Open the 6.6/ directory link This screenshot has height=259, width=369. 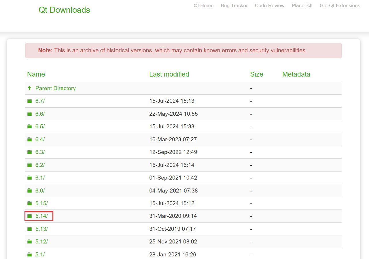(x=40, y=114)
